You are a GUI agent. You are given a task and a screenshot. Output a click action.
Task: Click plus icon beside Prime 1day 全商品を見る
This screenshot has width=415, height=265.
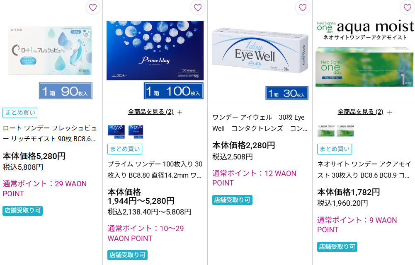(180, 112)
